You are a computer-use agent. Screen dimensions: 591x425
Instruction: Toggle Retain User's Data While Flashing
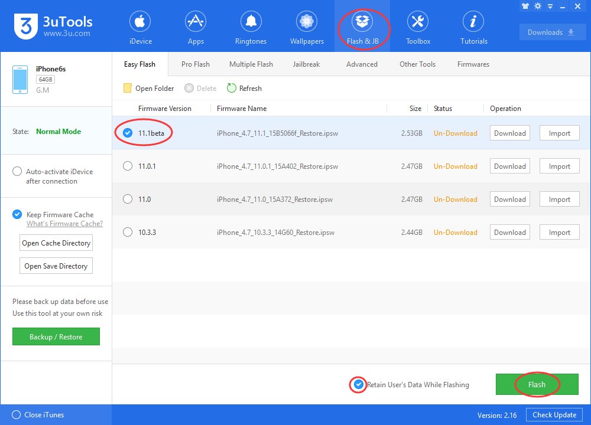tap(359, 384)
